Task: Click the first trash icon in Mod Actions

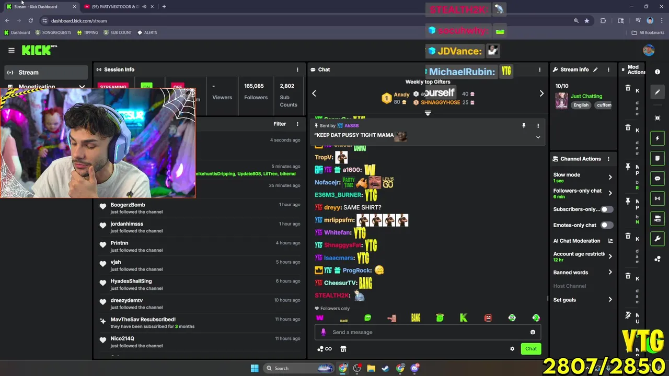Action: coord(628,89)
